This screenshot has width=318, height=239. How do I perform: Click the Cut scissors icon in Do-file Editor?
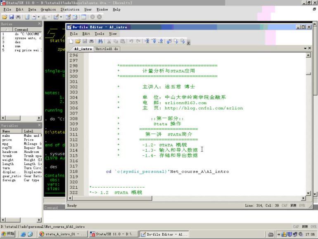(x=109, y=41)
